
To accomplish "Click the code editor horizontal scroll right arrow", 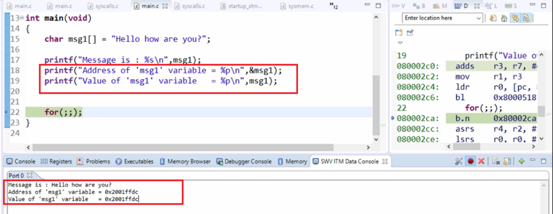I will coord(368,148).
